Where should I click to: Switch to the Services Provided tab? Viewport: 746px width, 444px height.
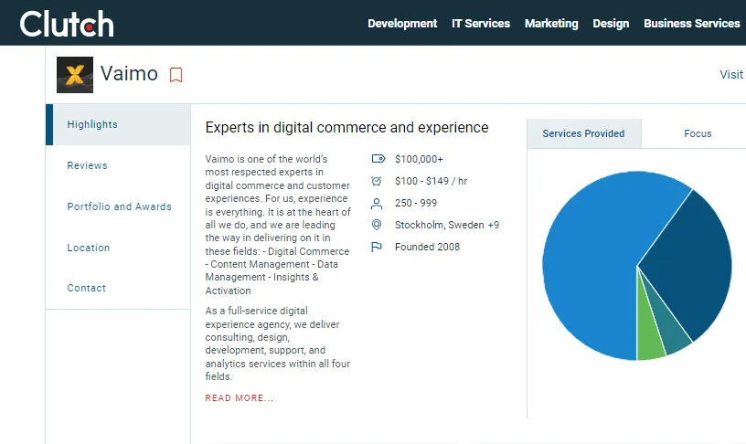pyautogui.click(x=584, y=133)
